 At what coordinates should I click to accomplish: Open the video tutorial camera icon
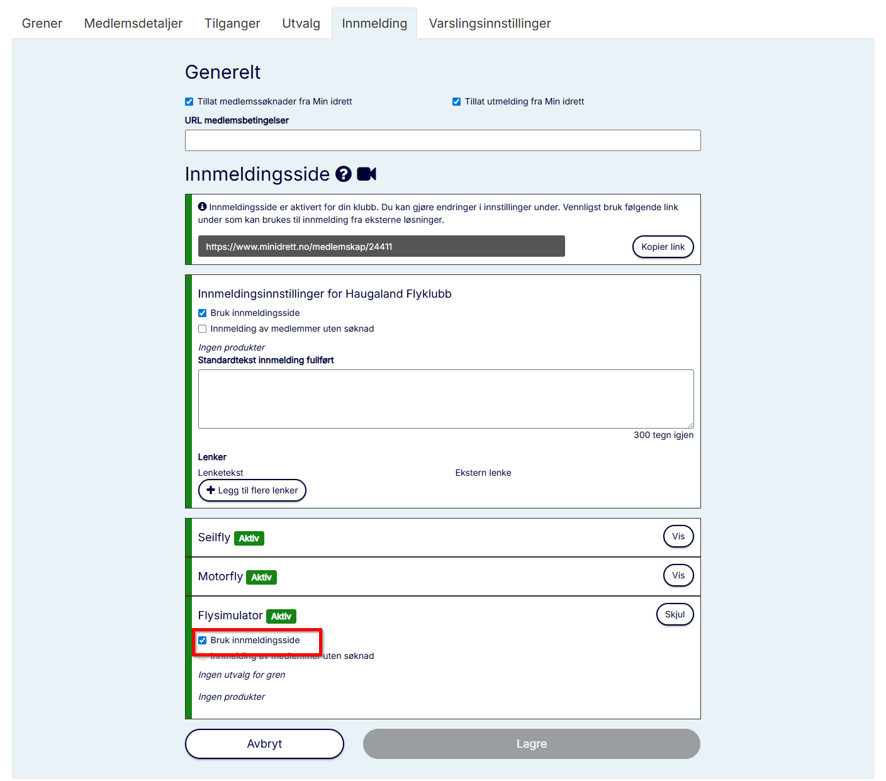[x=366, y=174]
